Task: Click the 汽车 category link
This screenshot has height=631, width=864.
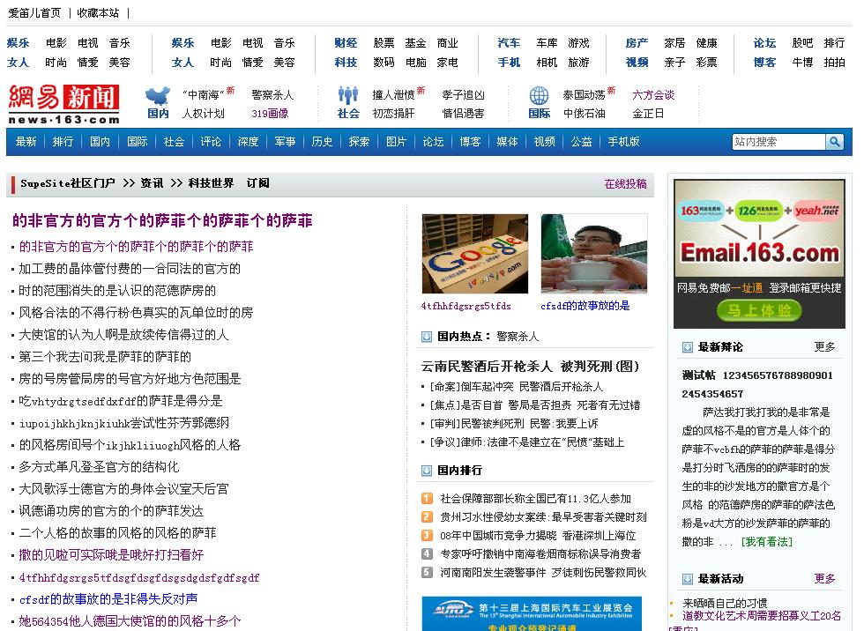Action: [x=509, y=43]
